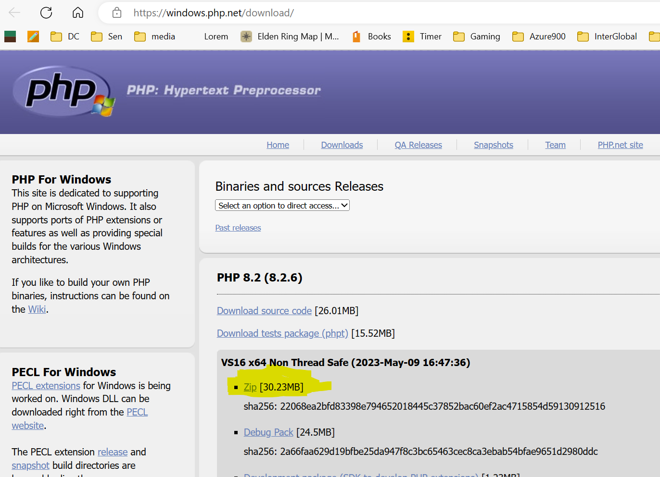Screen dimensions: 660x477
Task: Open the Azure900 bookmarks folder
Action: [539, 37]
